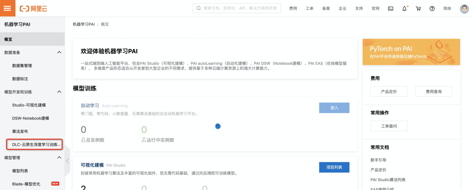473x190 pixels.
Task: Open 费用 in top navigation
Action: pyautogui.click(x=293, y=9)
